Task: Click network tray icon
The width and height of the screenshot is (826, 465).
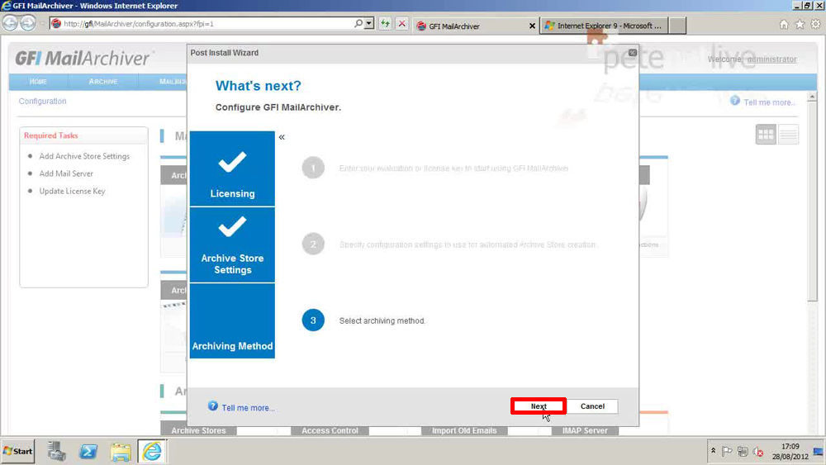Action: 743,451
